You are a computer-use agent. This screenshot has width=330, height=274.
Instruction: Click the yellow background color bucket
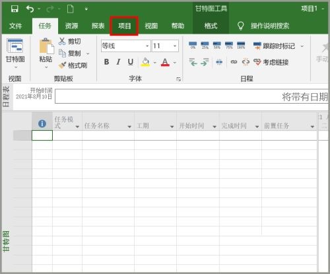145,62
